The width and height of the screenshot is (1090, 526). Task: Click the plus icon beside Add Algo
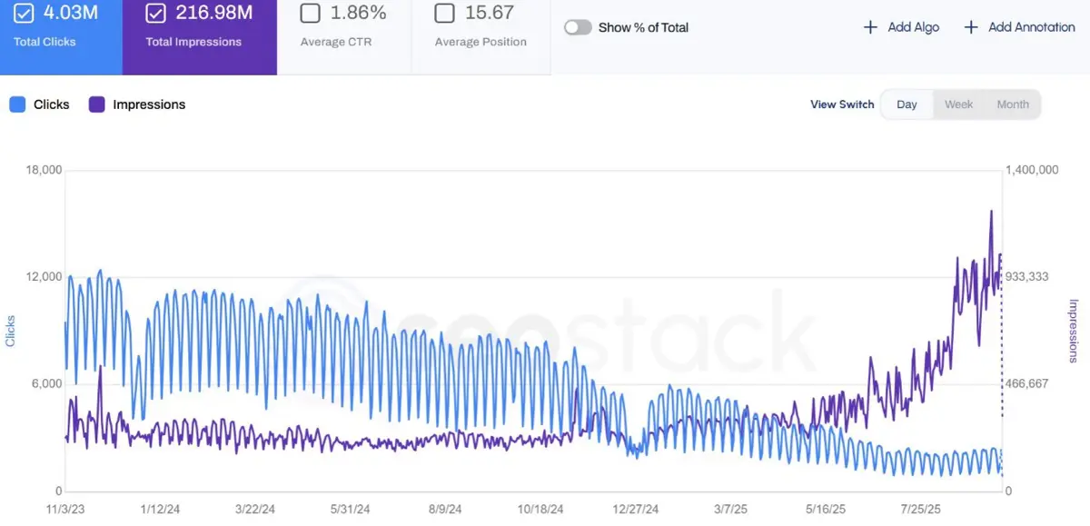(870, 27)
